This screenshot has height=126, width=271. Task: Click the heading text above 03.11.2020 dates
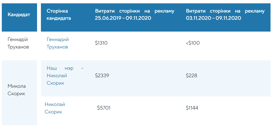[x=225, y=11]
